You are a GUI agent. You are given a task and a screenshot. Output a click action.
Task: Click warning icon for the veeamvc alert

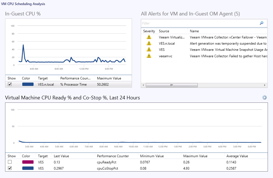[149, 56]
